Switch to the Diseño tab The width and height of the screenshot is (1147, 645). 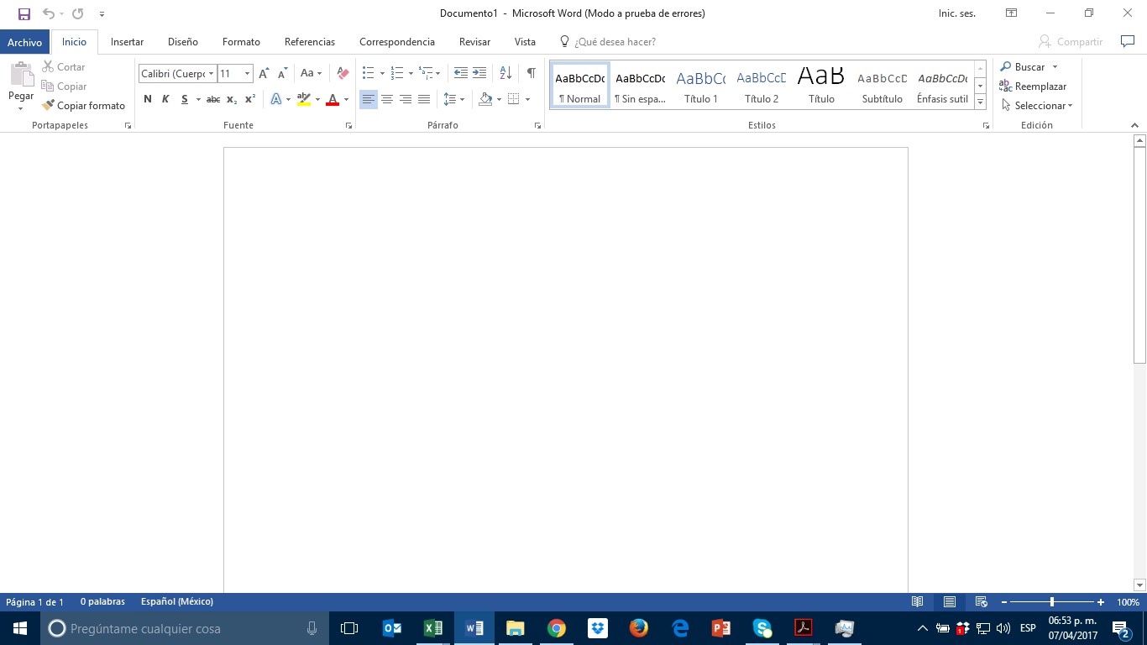coord(183,42)
